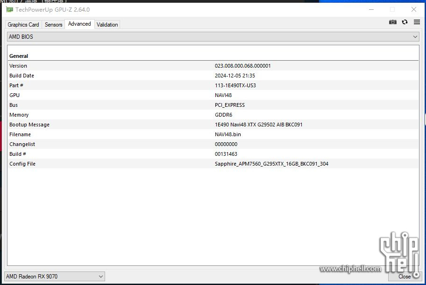Click the Build # value 00131463
Viewport: 426px width, 285px height.
coord(226,153)
